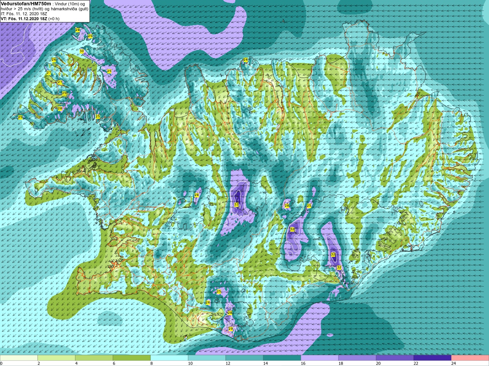This screenshot has width=489, height=366.
Task: Click legend scale number 18
Action: 341,363
